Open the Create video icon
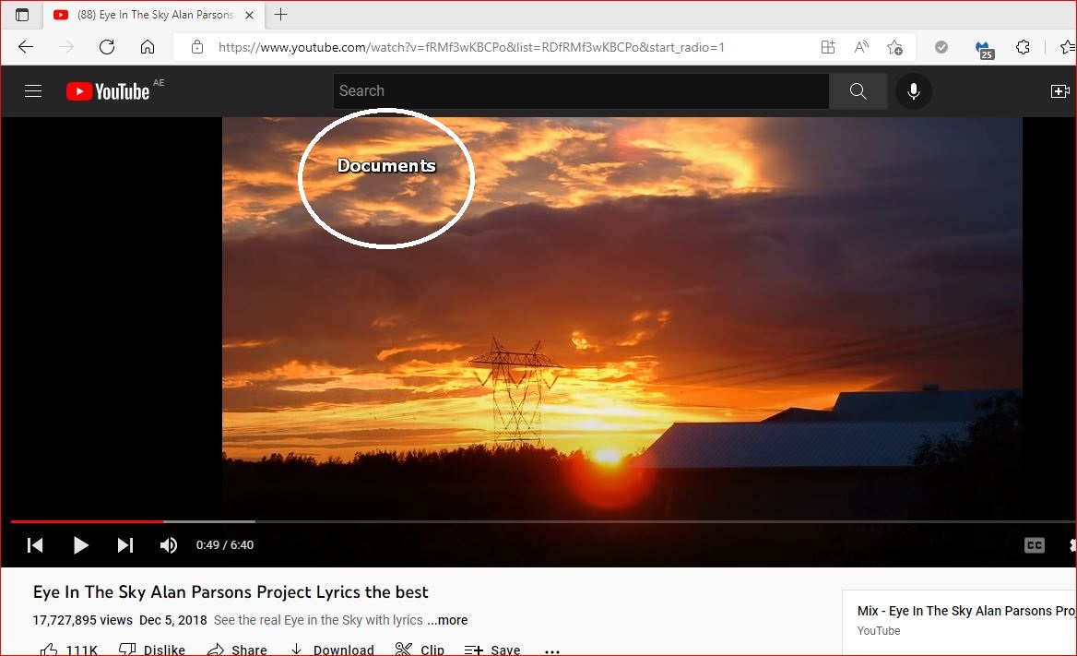Screen dimensions: 1077x656 1059,90
